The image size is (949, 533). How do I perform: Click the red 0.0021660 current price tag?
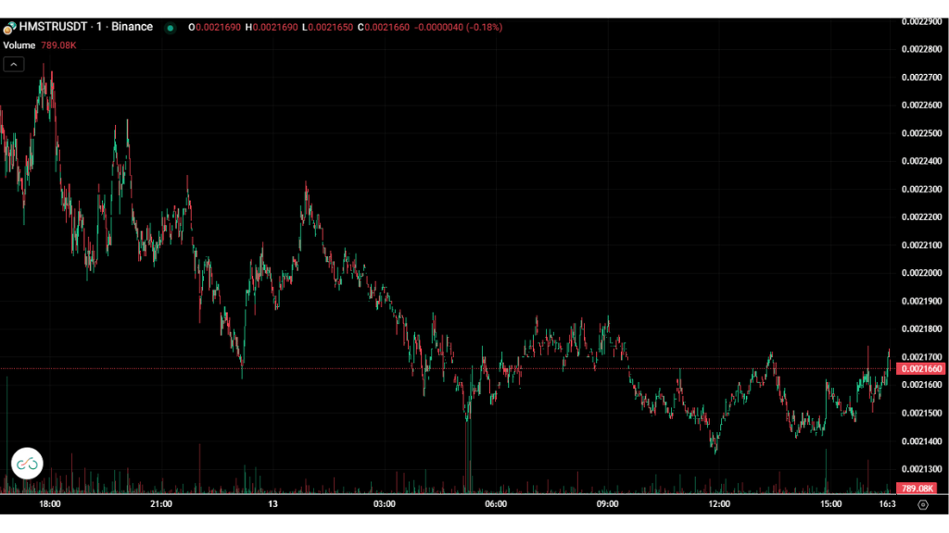coord(920,369)
